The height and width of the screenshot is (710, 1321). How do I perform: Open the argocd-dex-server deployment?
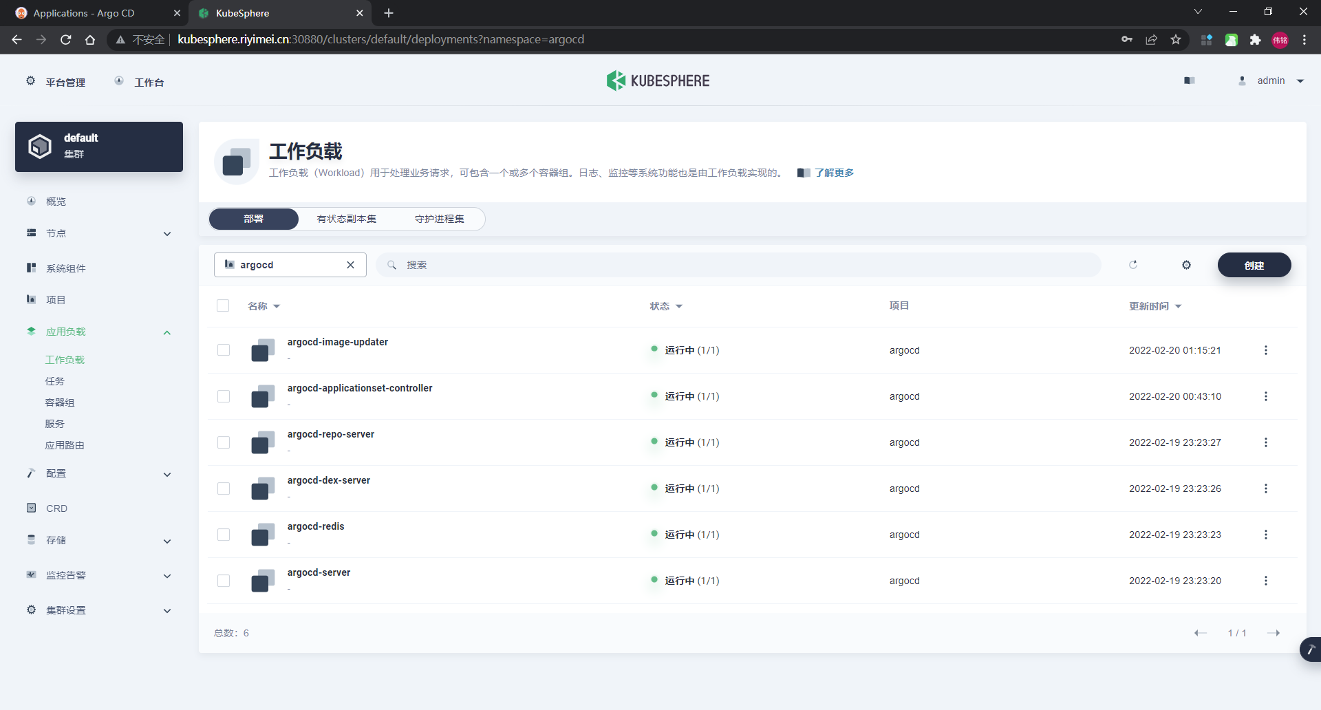point(329,480)
